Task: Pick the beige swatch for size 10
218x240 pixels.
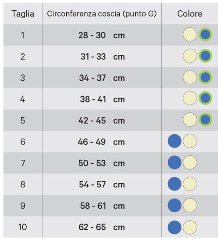Action: (x=190, y=228)
